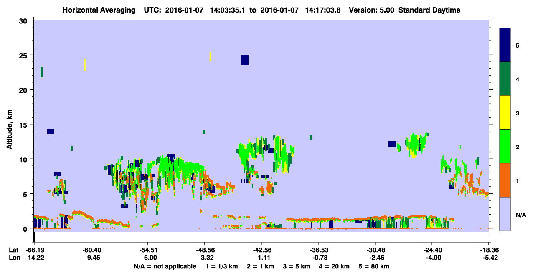Click the bright green level 2 color swatch
The width and height of the screenshot is (543, 278).
[505, 146]
